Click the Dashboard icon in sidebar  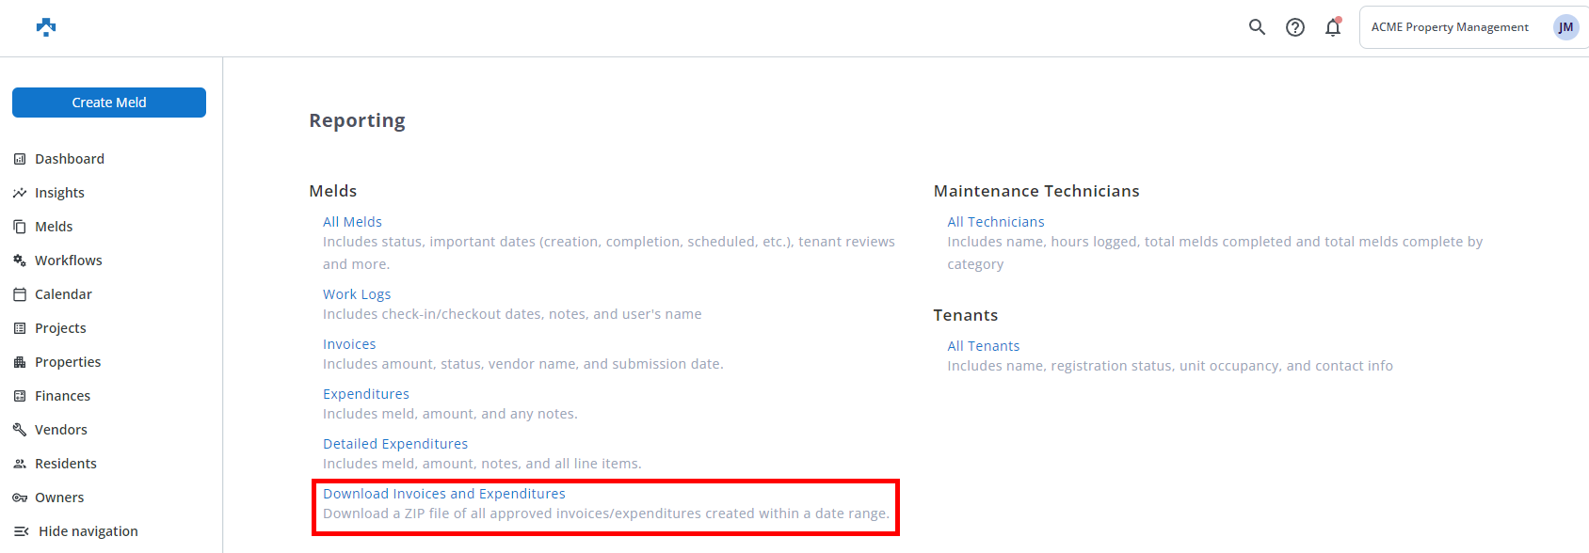(20, 159)
